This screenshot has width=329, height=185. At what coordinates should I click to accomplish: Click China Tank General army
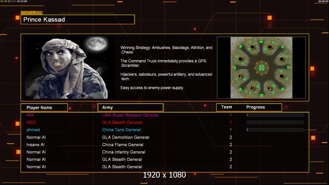pyautogui.click(x=121, y=130)
